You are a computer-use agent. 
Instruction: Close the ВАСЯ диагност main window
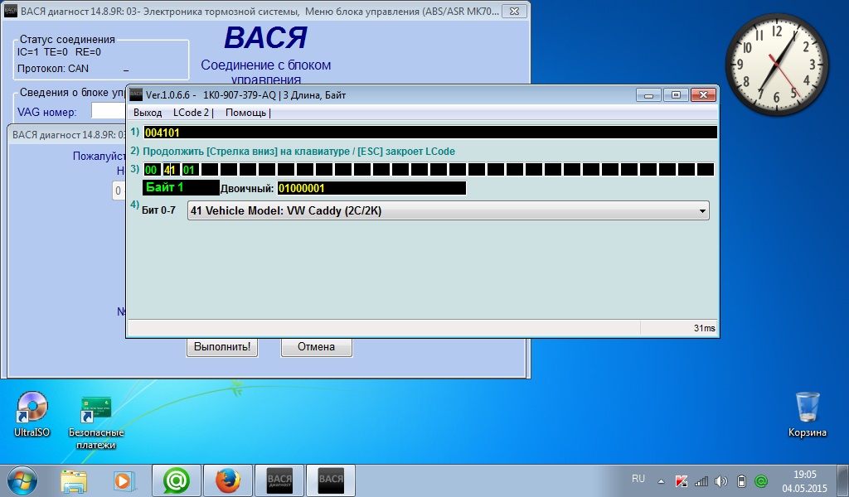515,11
